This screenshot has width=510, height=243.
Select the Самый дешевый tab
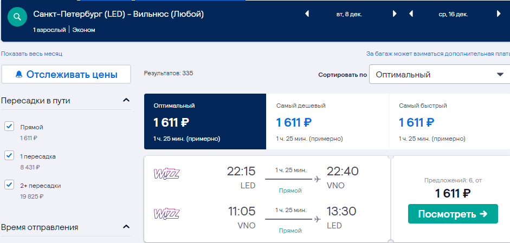(x=327, y=121)
